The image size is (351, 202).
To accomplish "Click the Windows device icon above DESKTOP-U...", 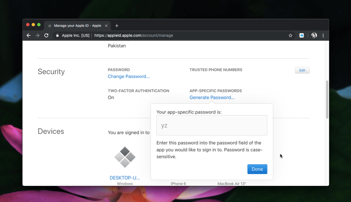I will coord(125,157).
